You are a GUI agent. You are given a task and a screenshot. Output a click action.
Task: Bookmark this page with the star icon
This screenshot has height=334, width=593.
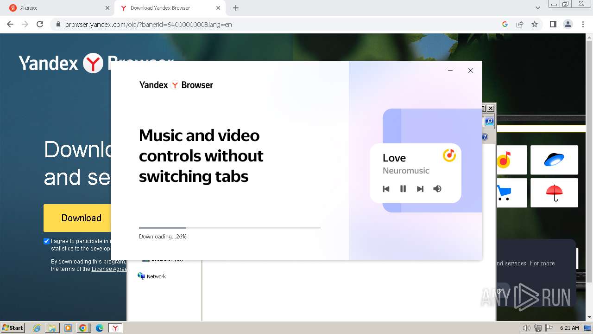535,24
